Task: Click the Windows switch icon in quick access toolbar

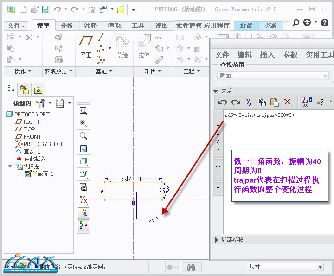Action: pyautogui.click(x=103, y=9)
